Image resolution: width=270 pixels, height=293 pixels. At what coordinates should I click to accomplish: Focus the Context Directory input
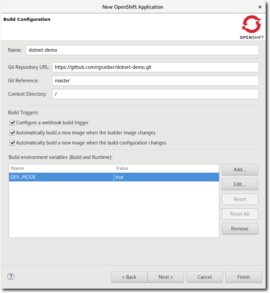[155, 94]
